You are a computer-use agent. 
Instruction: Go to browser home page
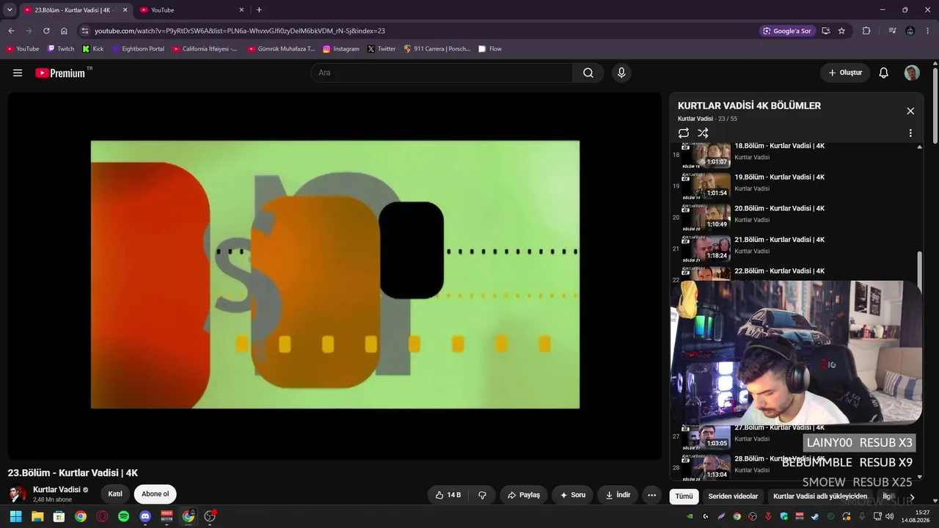point(64,31)
